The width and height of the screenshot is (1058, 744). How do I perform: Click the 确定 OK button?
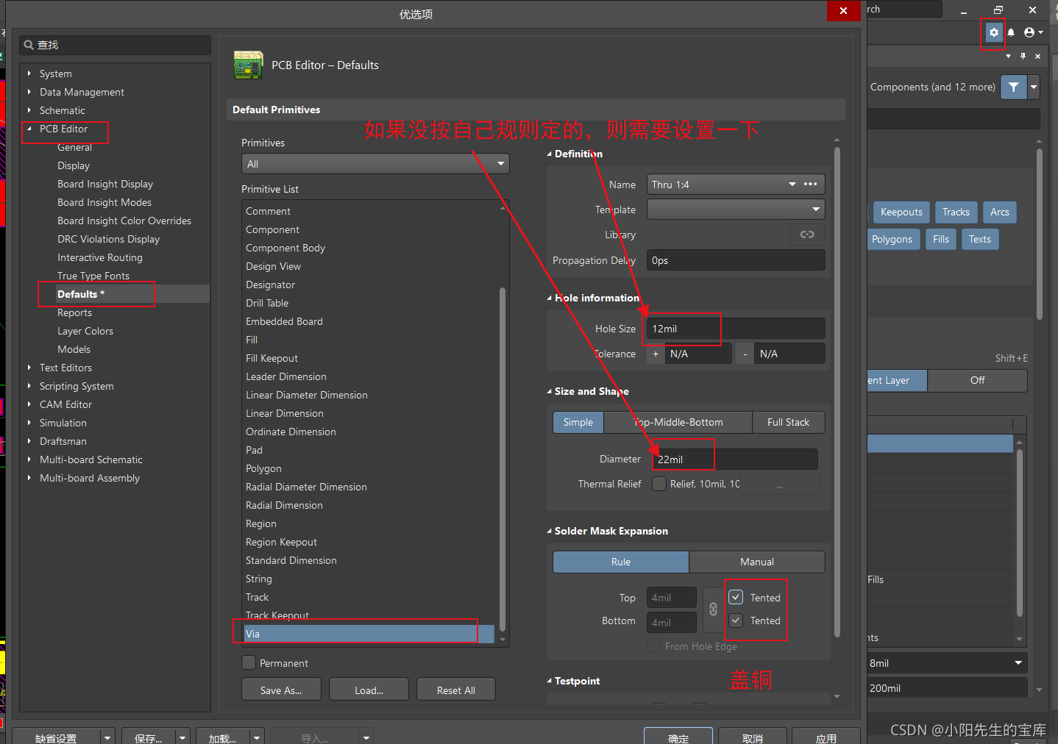point(678,737)
